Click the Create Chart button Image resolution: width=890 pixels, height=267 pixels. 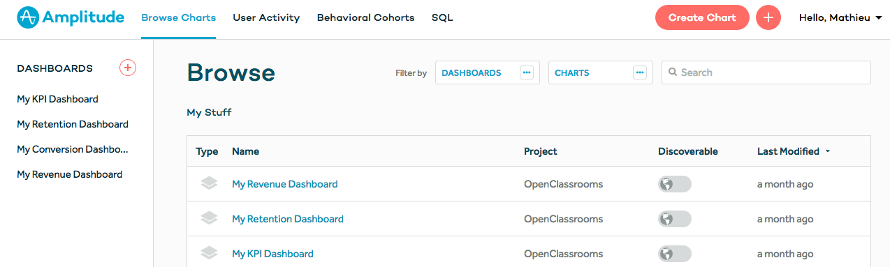[702, 17]
